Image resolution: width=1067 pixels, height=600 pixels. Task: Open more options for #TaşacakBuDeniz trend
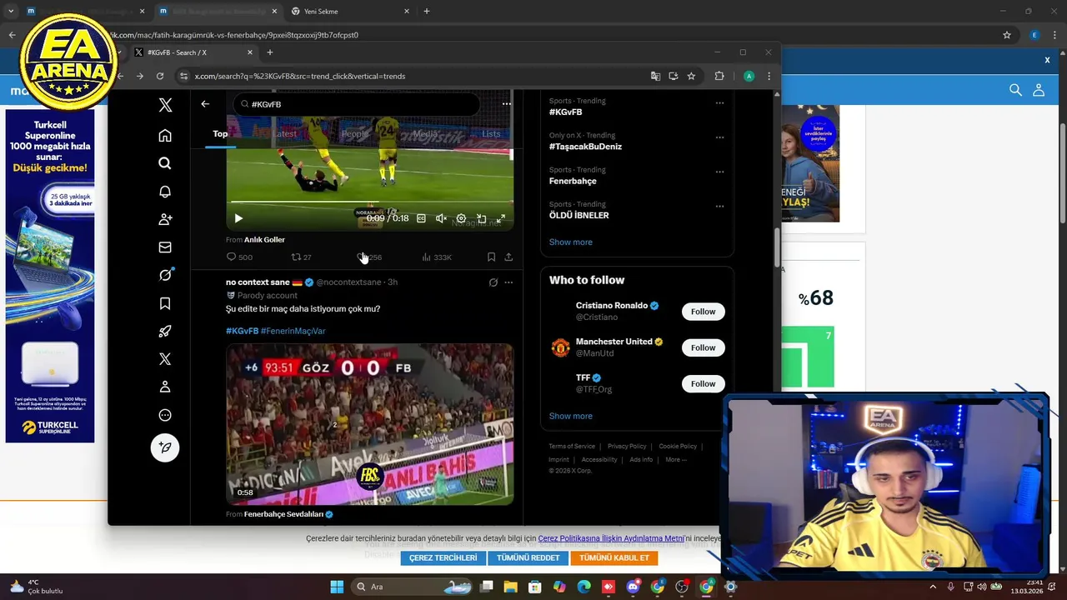pos(719,137)
